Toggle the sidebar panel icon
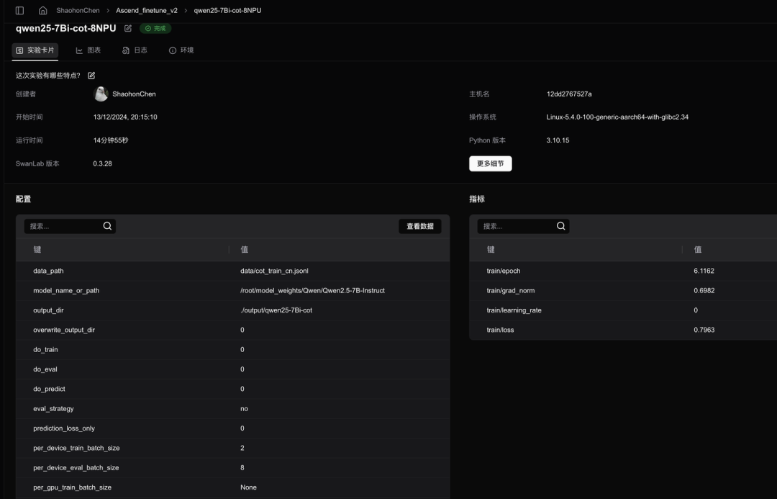777x499 pixels. click(x=20, y=10)
